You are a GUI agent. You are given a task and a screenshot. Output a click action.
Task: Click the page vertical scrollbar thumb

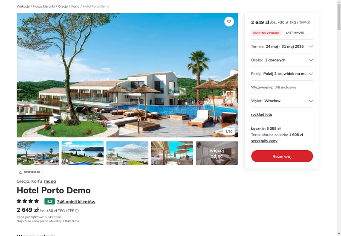[x=339, y=17]
